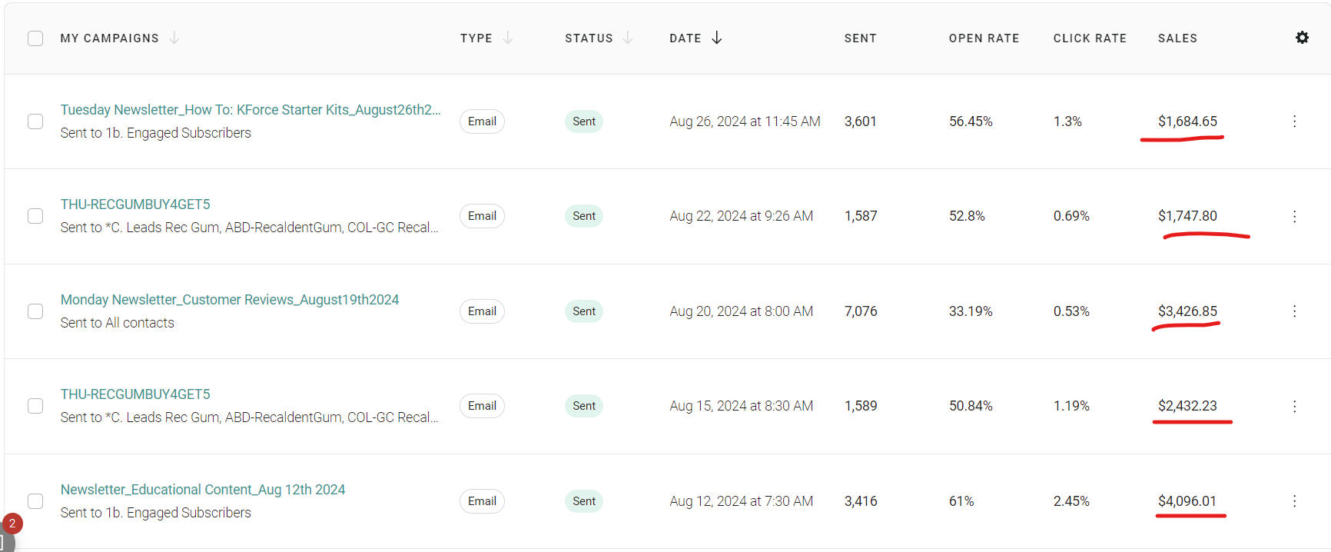The image size is (1331, 552).
Task: Select the Newsletter_Educational Content checkbox
Action: (x=35, y=501)
